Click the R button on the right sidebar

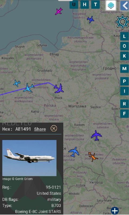click(x=124, y=104)
